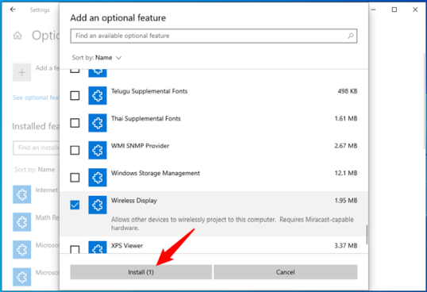Image resolution: width=427 pixels, height=292 pixels.
Task: Focus the Find an installed feature field
Action: [37, 148]
